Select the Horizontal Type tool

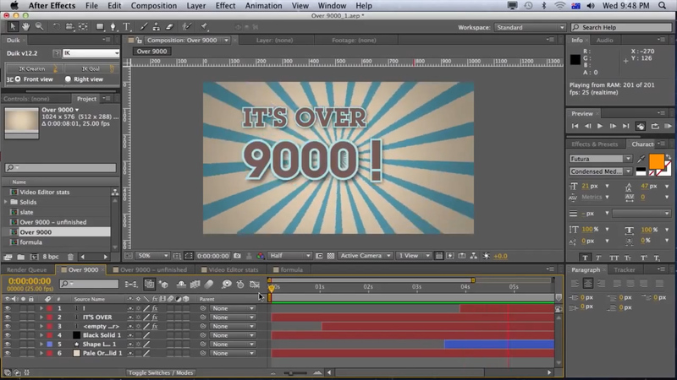[x=126, y=27]
